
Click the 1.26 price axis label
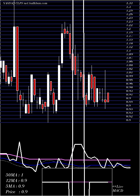[129, 14]
